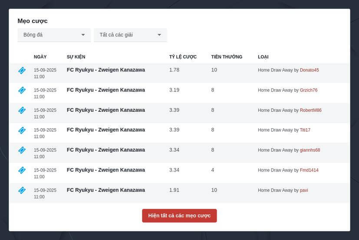Viewport: 359px width, 240px height.
Task: Click odds 3.39 in Titi17 row
Action: [174, 130]
